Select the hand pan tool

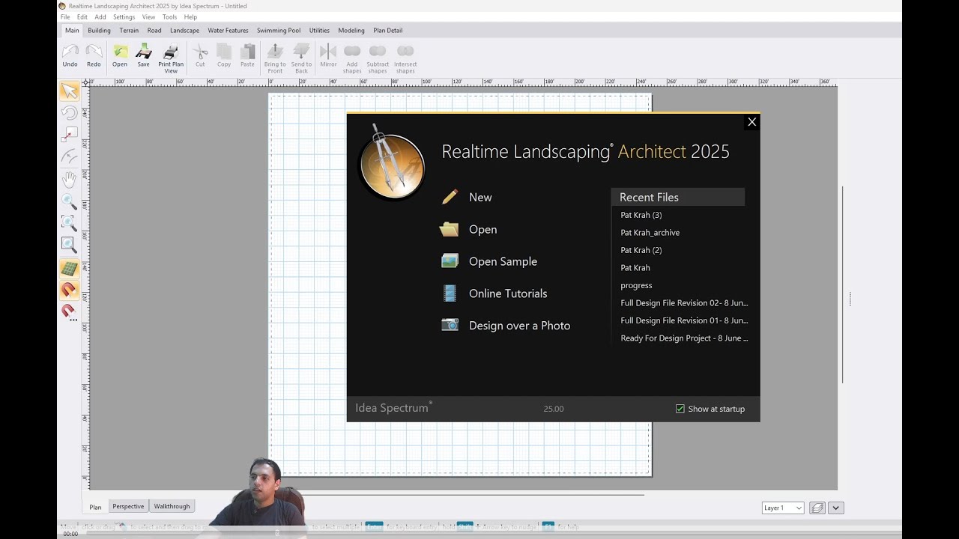click(69, 180)
